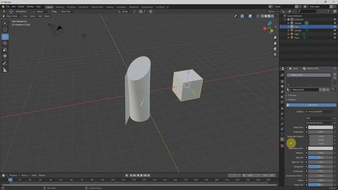Image resolution: width=338 pixels, height=190 pixels.
Task: Open the Render menu
Action: pos(21,7)
